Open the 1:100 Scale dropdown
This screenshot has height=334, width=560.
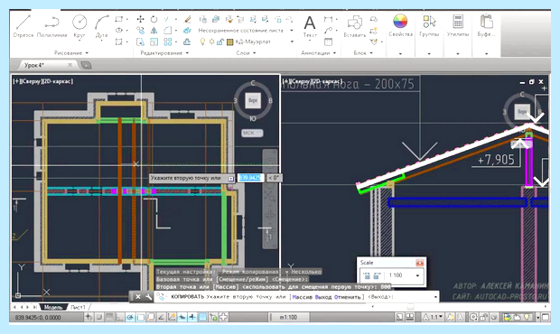[x=417, y=275]
